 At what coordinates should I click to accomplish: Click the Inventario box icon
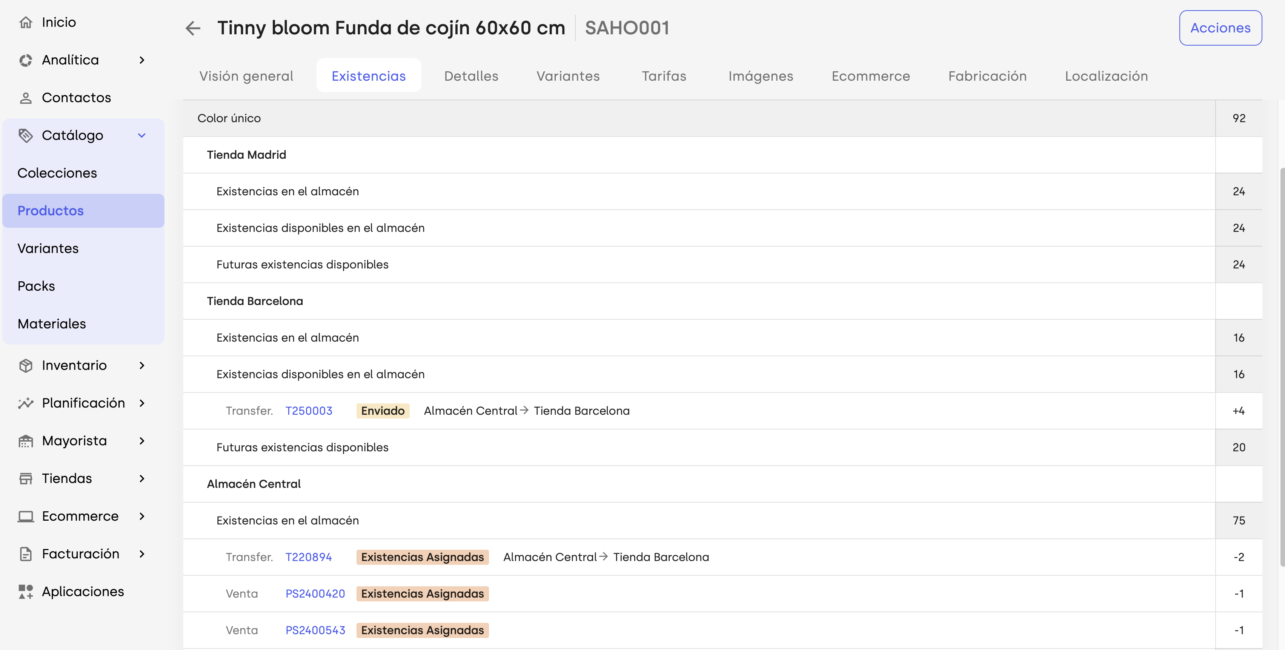pos(25,365)
